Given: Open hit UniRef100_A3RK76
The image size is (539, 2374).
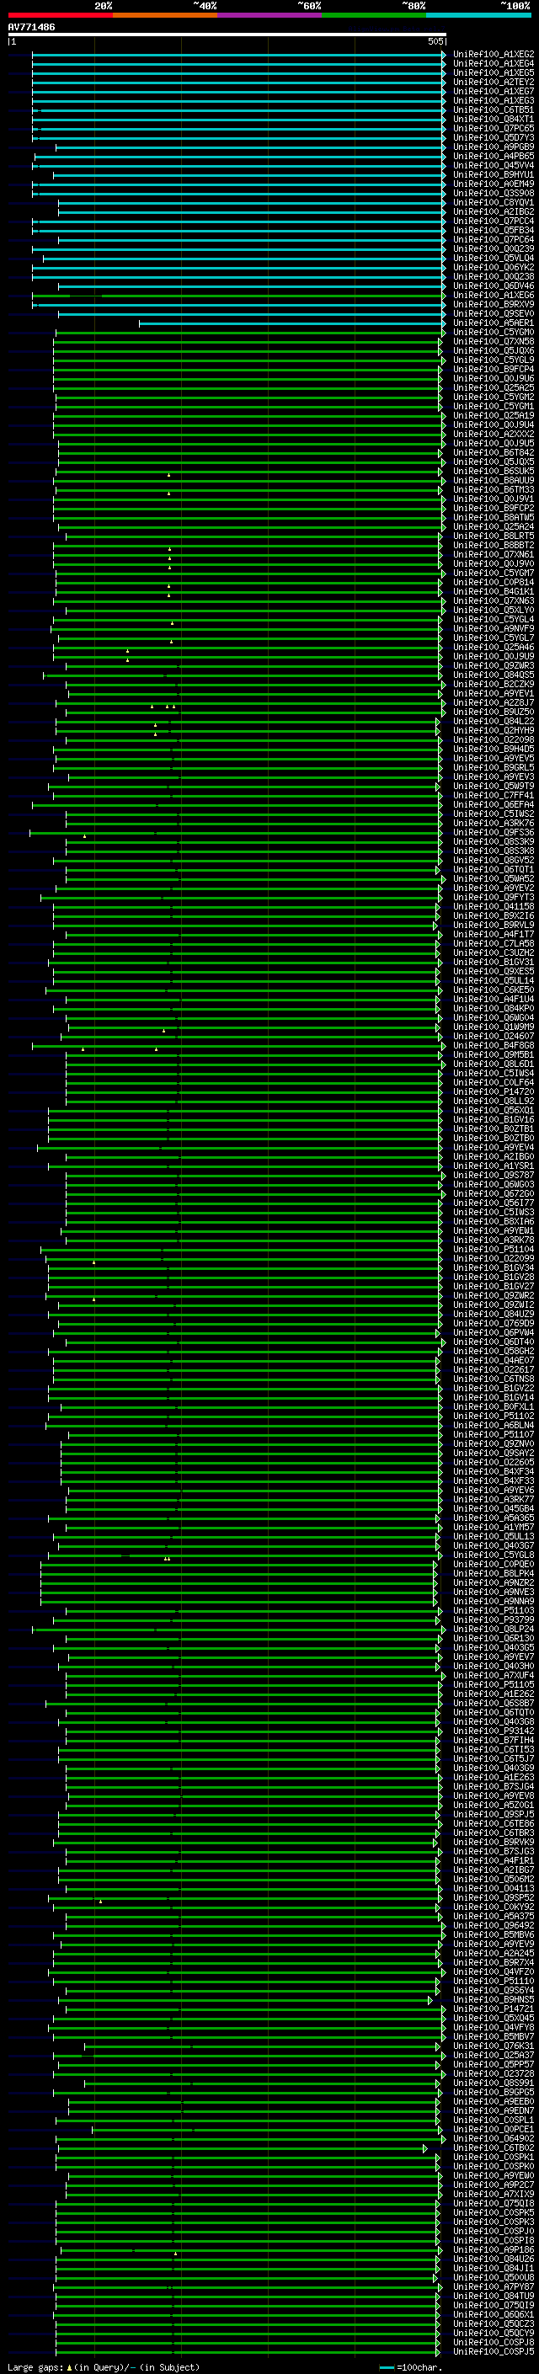Looking at the screenshot, I should (x=494, y=823).
